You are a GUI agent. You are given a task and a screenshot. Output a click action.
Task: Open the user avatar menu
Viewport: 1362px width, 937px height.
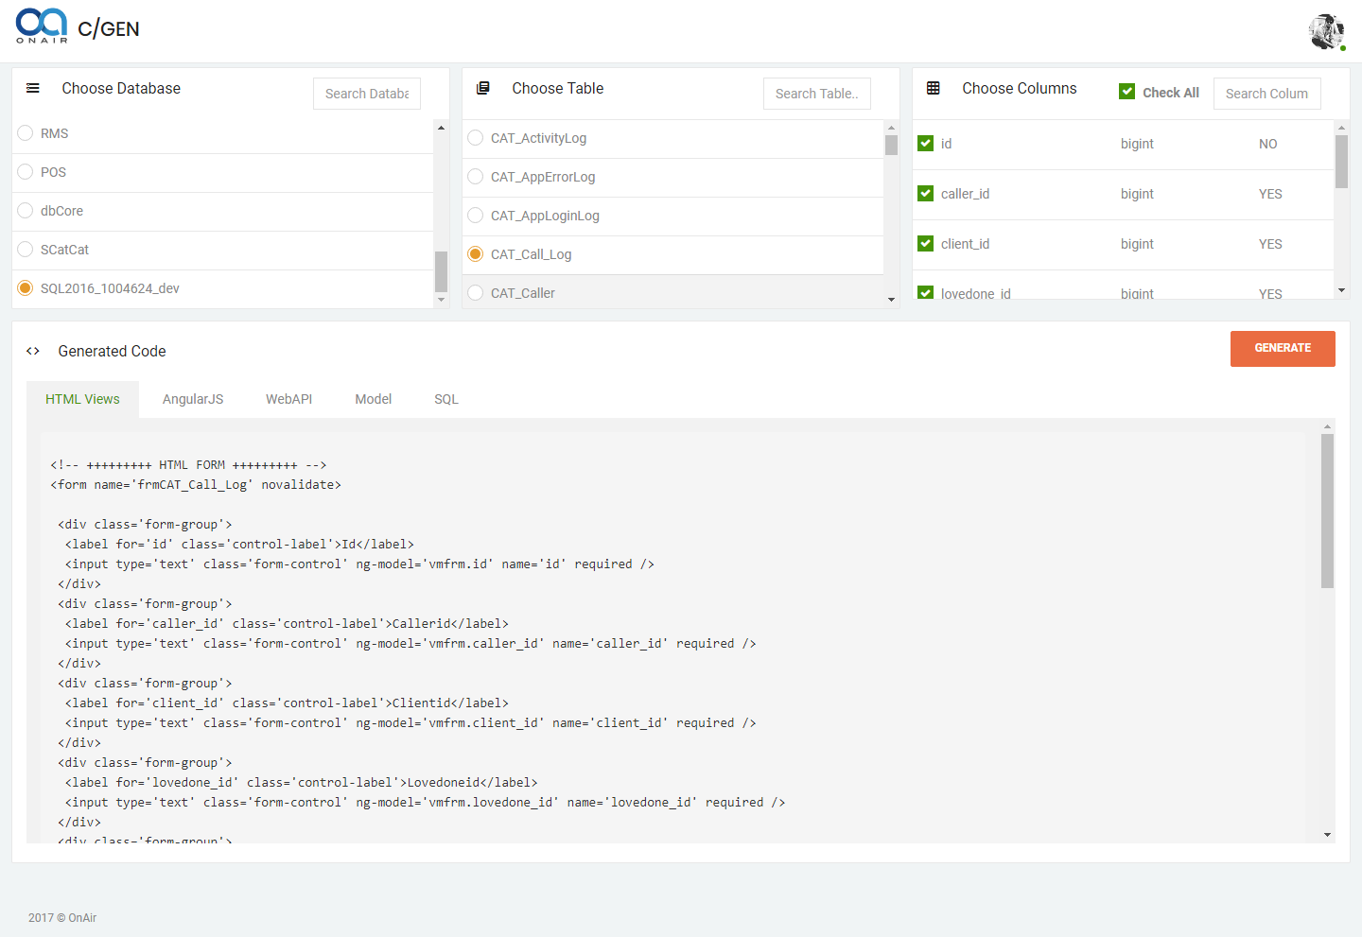pos(1326,32)
